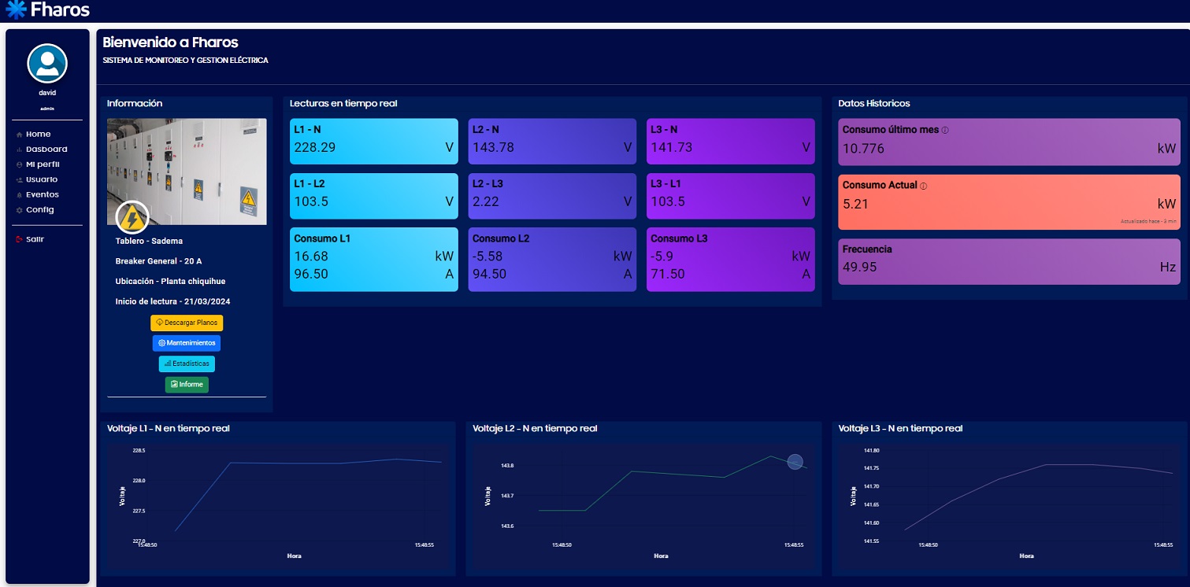Click the electrical panel photo

tap(187, 172)
